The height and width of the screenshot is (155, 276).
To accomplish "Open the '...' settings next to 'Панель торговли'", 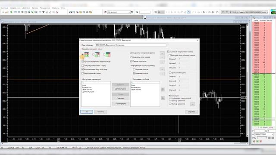I will (162, 62).
